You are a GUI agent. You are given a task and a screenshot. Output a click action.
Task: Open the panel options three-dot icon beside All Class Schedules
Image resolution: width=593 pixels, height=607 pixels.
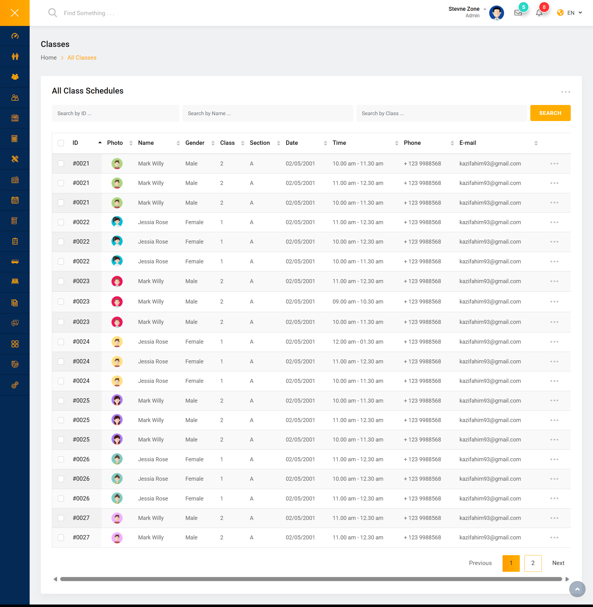[x=566, y=92]
